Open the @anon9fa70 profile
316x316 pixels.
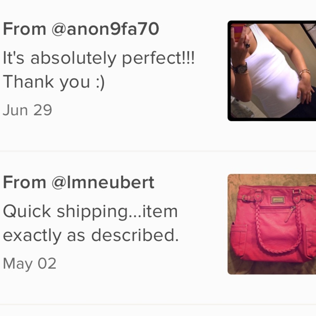click(106, 29)
